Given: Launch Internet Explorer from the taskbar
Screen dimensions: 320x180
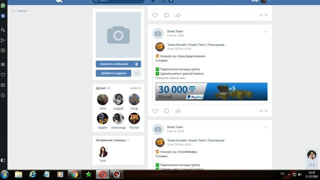Looking at the screenshot, I should click(x=32, y=174).
